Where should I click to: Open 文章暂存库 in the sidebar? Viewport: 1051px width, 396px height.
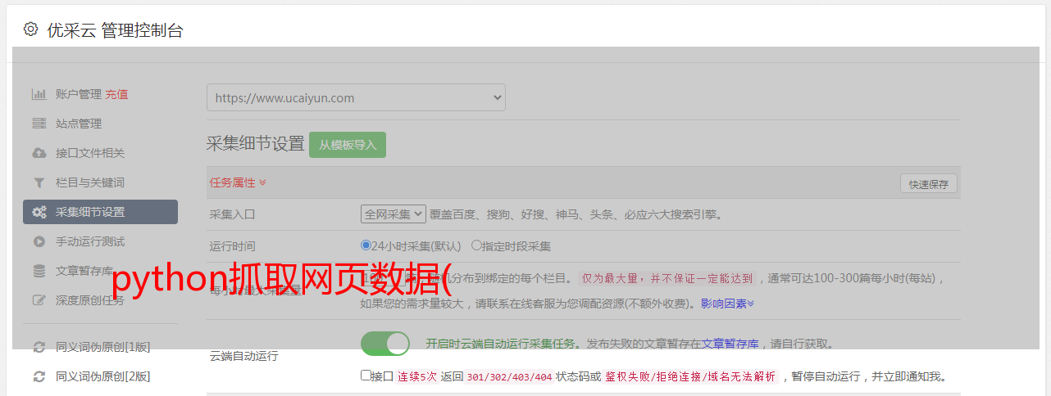[x=84, y=271]
